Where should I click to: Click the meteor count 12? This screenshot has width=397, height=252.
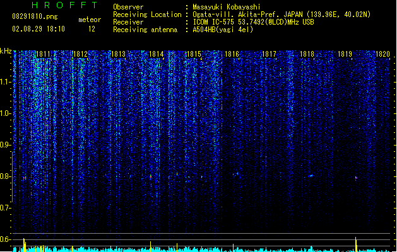pyautogui.click(x=92, y=29)
